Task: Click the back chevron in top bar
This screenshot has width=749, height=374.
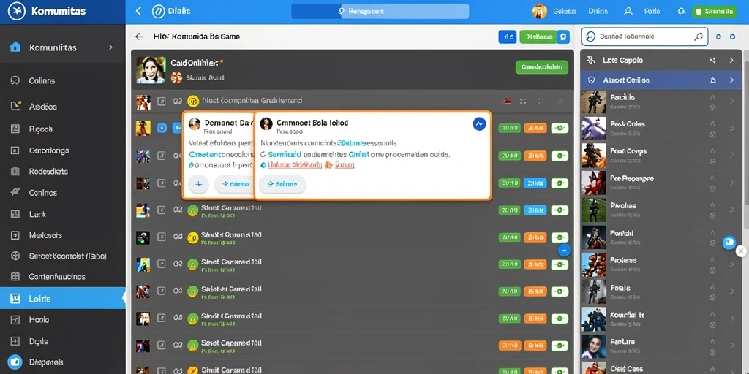Action: pos(138,11)
